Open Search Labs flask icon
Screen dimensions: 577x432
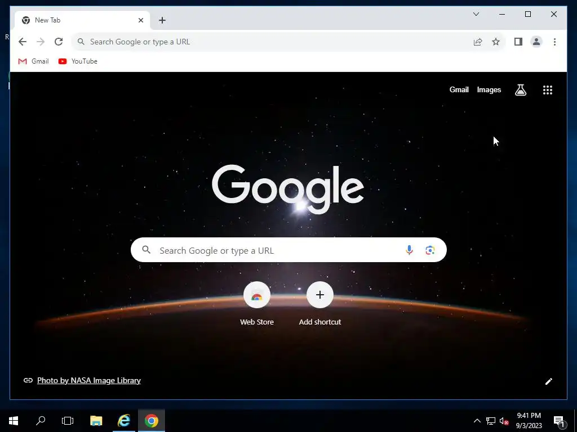point(520,89)
